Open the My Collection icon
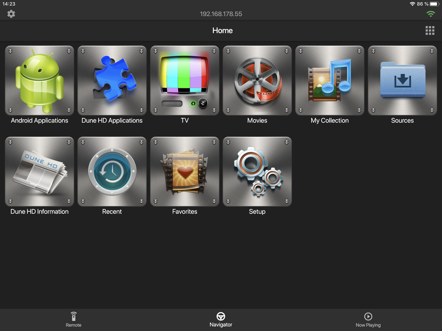 (330, 81)
